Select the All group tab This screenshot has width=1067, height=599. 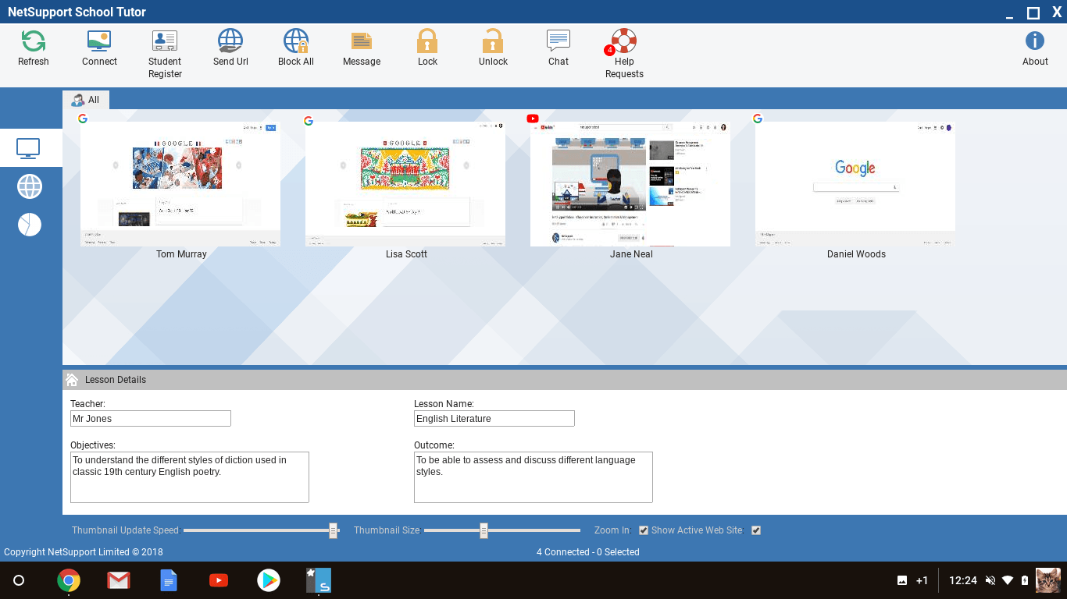coord(86,100)
